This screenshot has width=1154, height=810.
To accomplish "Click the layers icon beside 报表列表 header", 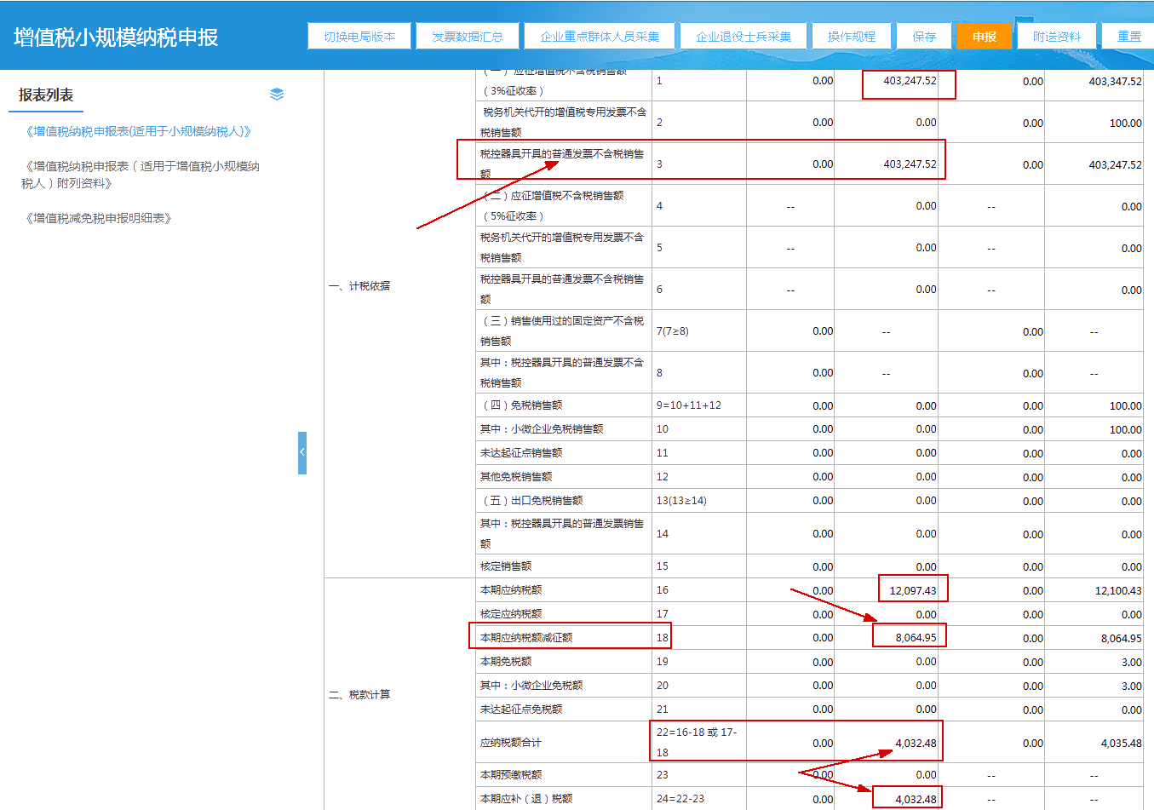I will [277, 95].
